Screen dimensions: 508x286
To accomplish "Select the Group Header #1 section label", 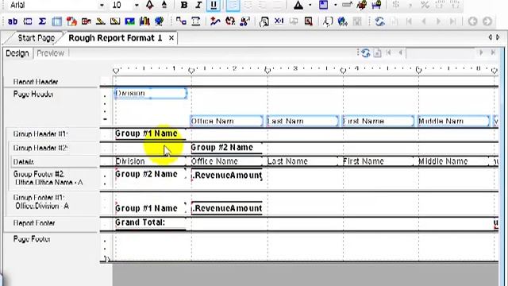I will [40, 134].
